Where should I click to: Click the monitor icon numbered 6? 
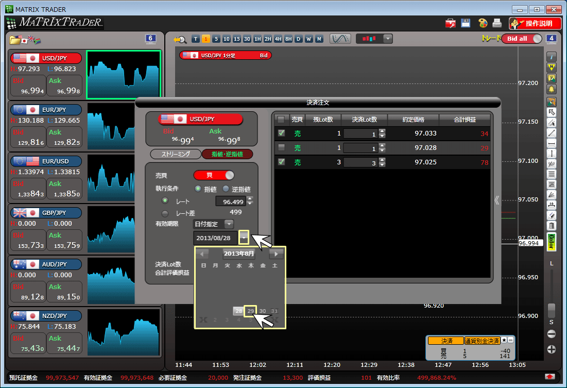pyautogui.click(x=150, y=39)
